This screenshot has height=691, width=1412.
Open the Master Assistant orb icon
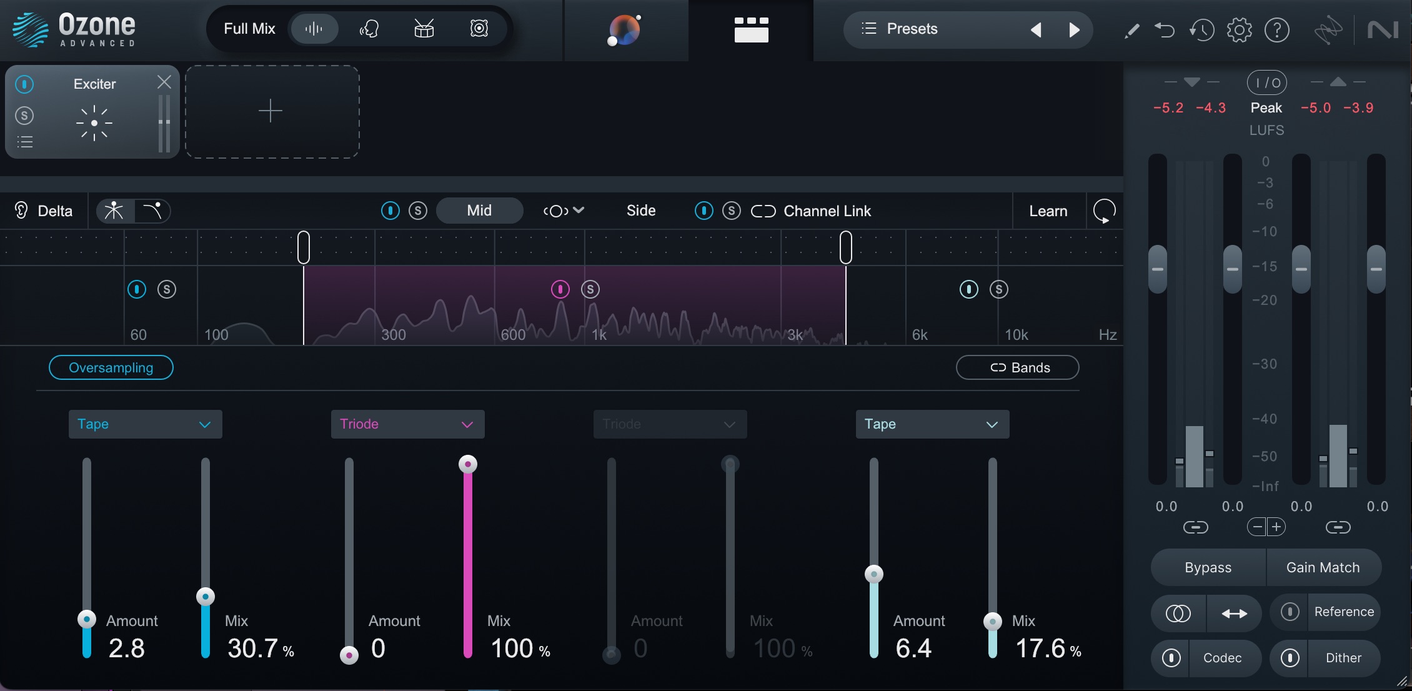(x=625, y=30)
